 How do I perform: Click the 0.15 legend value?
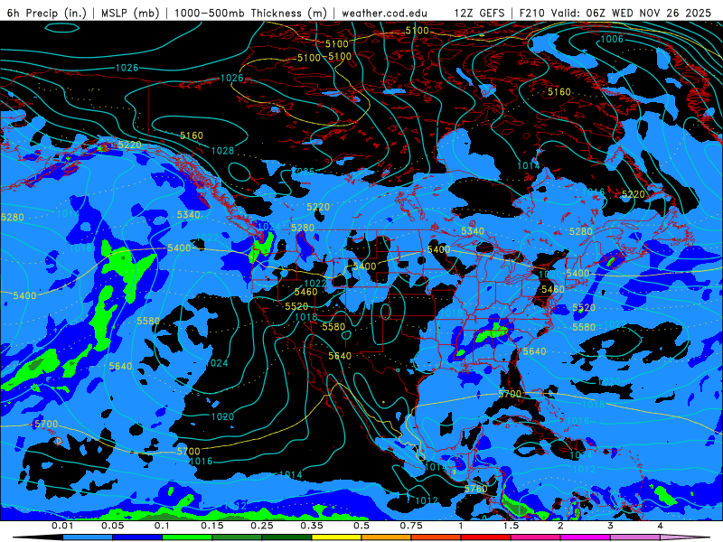212,526
